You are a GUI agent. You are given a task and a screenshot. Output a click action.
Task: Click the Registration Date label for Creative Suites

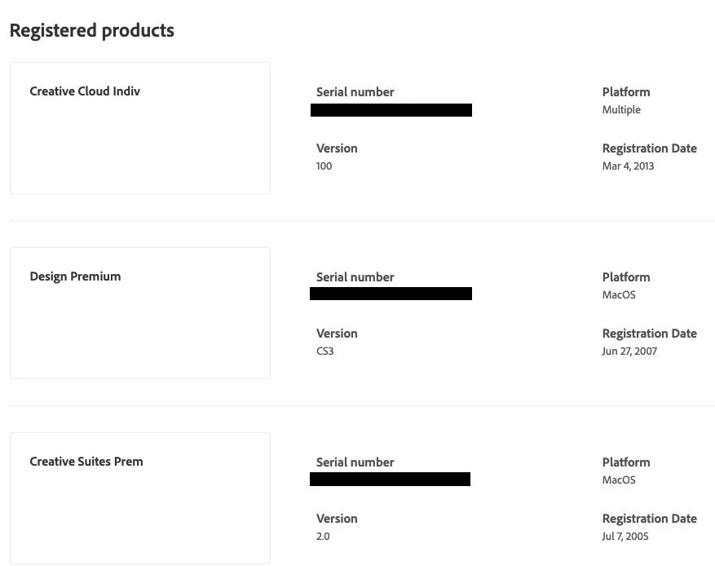649,519
